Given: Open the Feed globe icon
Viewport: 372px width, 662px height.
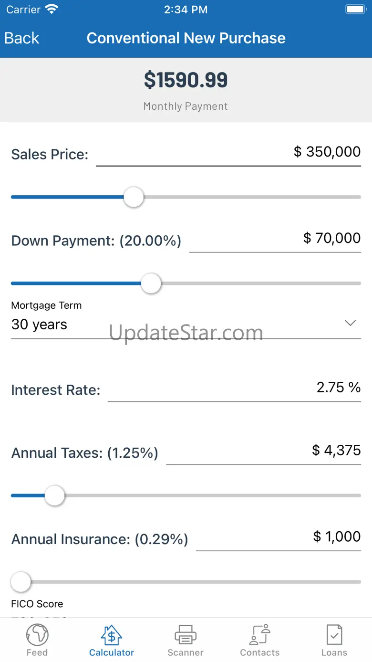Looking at the screenshot, I should 37,635.
